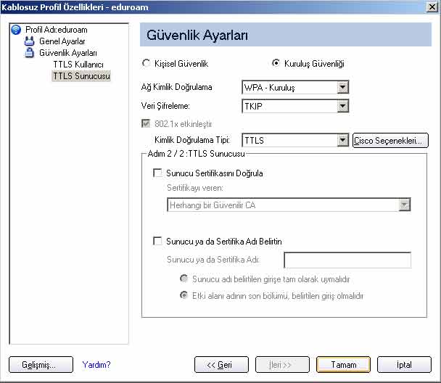Click the Güvenlik Ayarları page heading
Screen dimensions: 441x383
click(x=197, y=35)
